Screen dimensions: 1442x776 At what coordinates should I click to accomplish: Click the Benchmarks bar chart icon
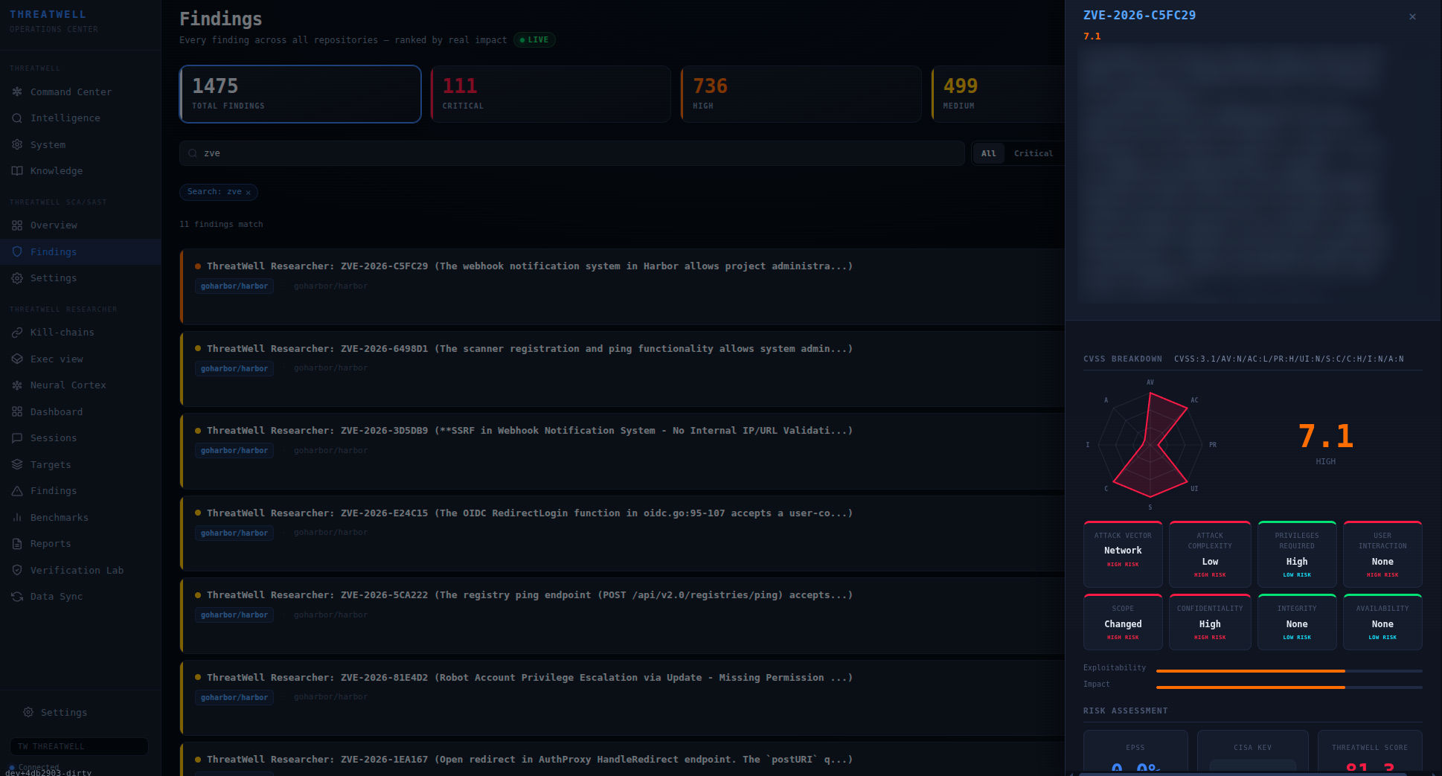tap(17, 517)
